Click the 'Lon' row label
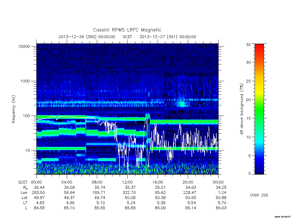The height and width of the screenshot is (218, 291). pos(24,193)
